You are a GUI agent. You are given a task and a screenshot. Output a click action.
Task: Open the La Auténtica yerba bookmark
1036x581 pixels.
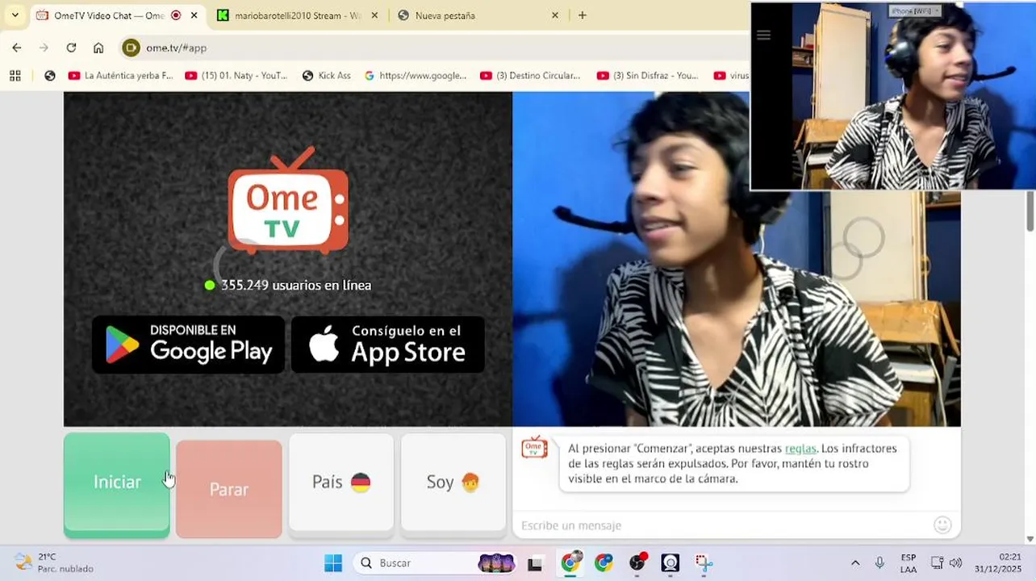[121, 75]
